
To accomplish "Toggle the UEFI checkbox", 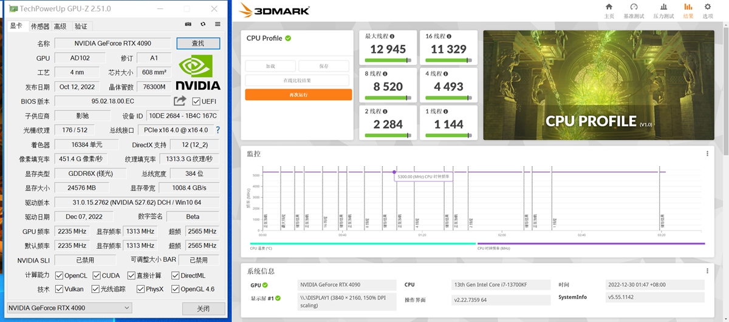I will [196, 101].
